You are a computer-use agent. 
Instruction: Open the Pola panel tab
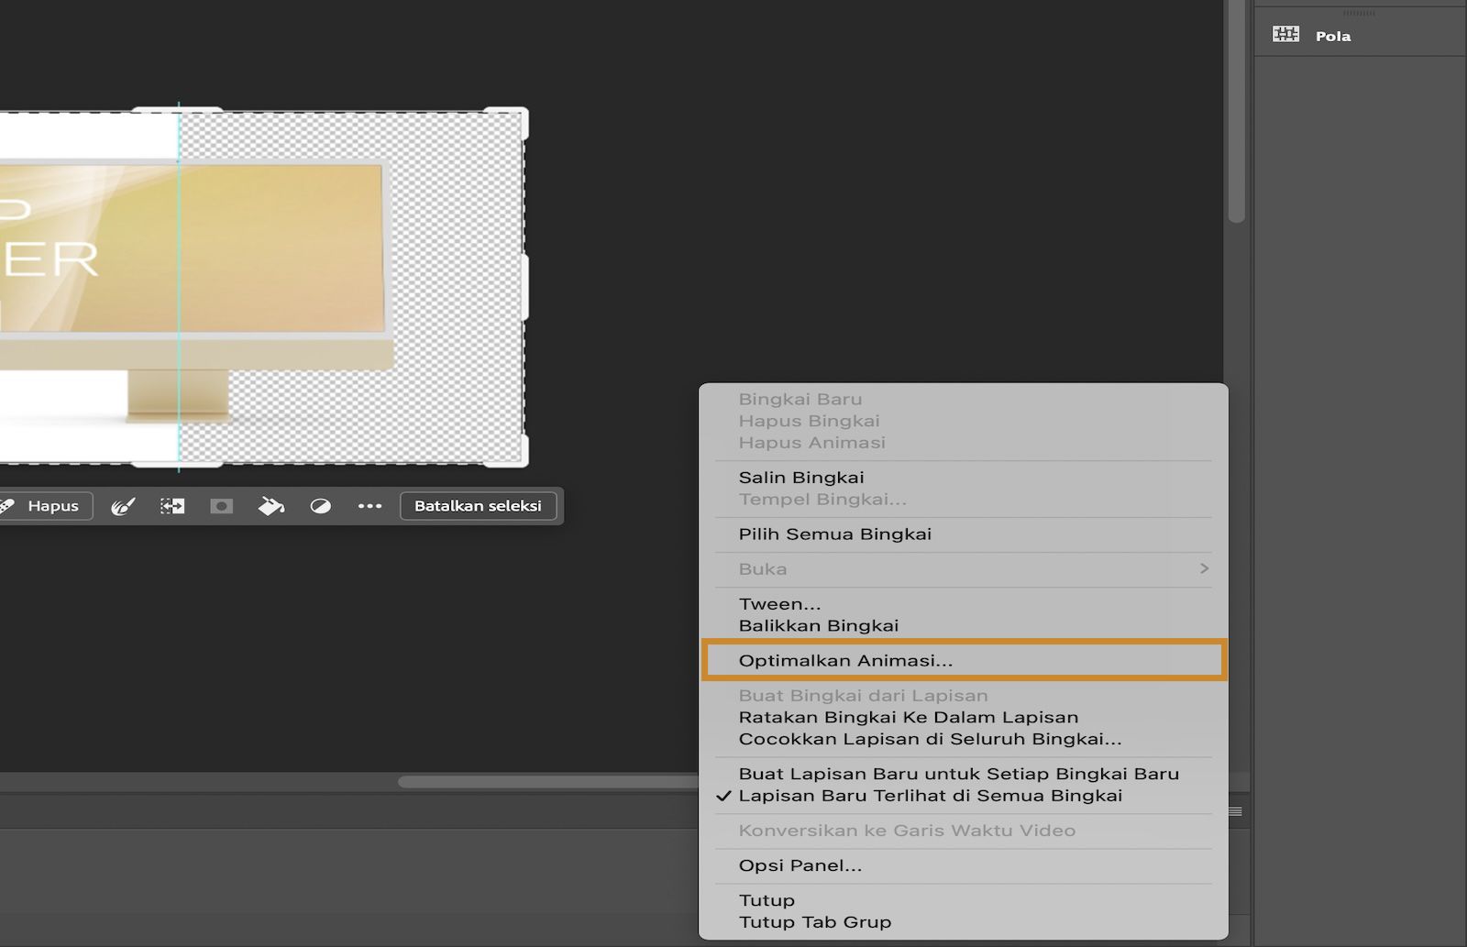click(x=1332, y=36)
